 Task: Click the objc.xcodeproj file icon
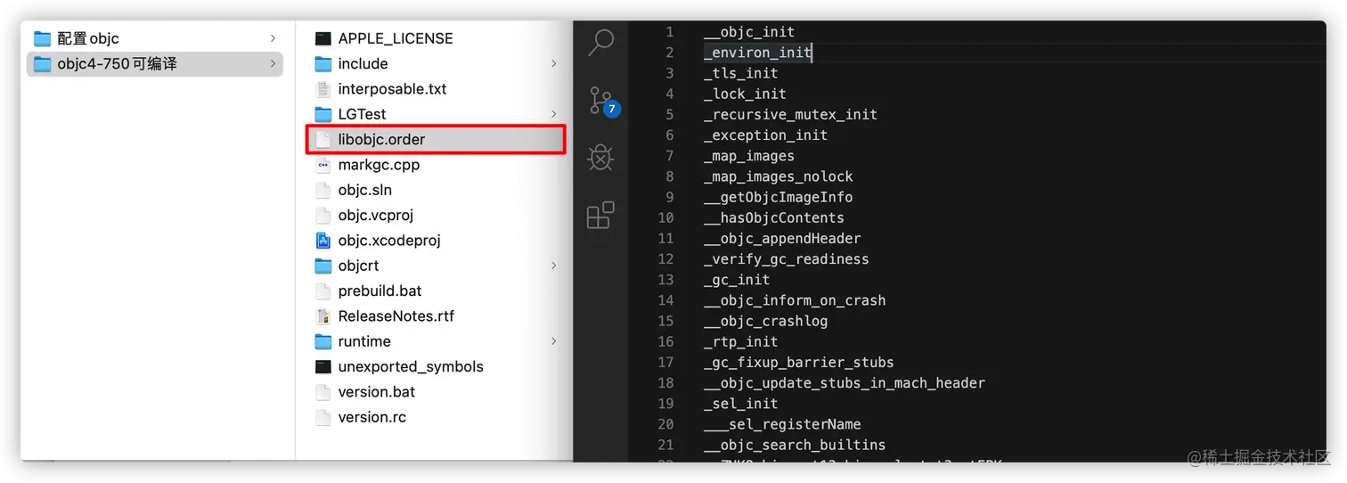click(x=323, y=241)
